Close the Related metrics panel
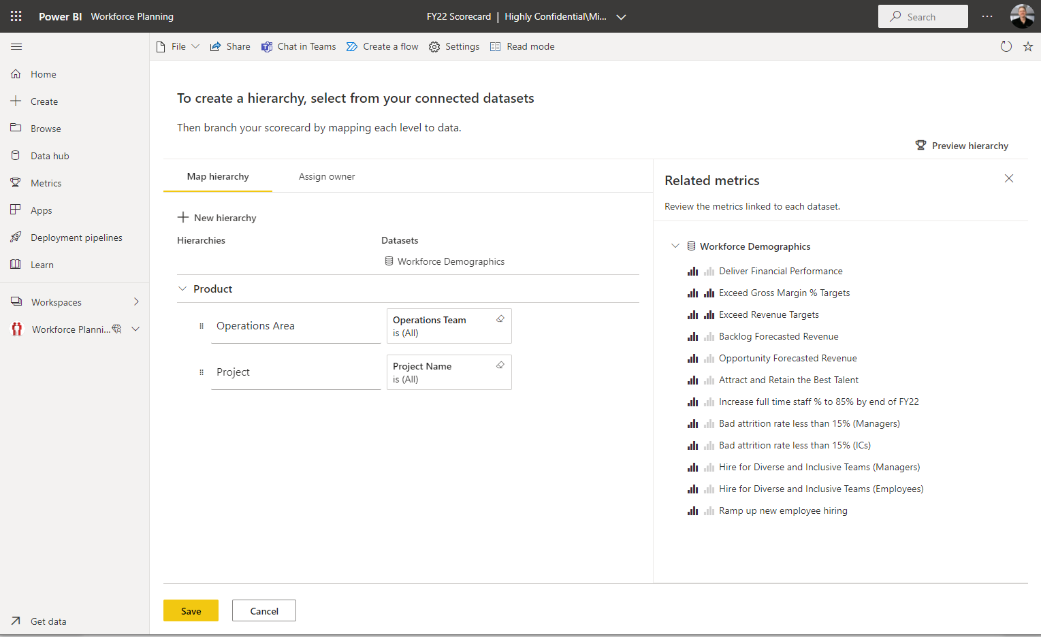 tap(1008, 178)
